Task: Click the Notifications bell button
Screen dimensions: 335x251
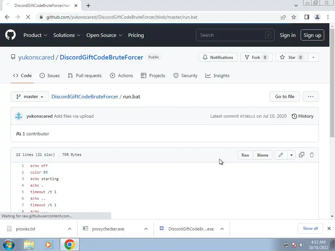Action: click(218, 57)
